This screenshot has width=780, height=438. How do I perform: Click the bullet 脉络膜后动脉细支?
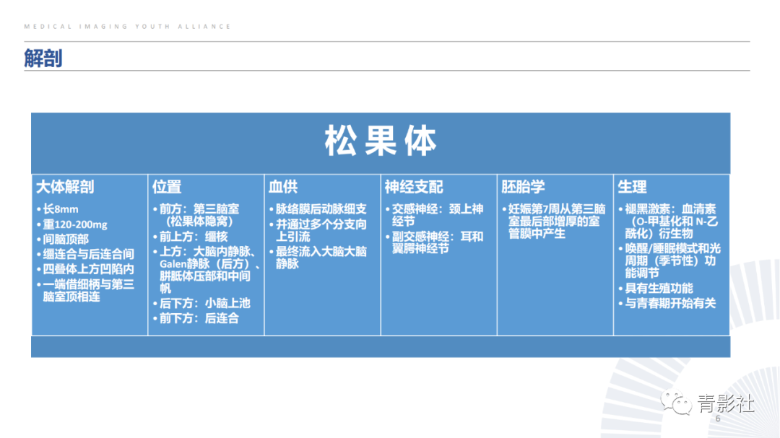point(318,209)
